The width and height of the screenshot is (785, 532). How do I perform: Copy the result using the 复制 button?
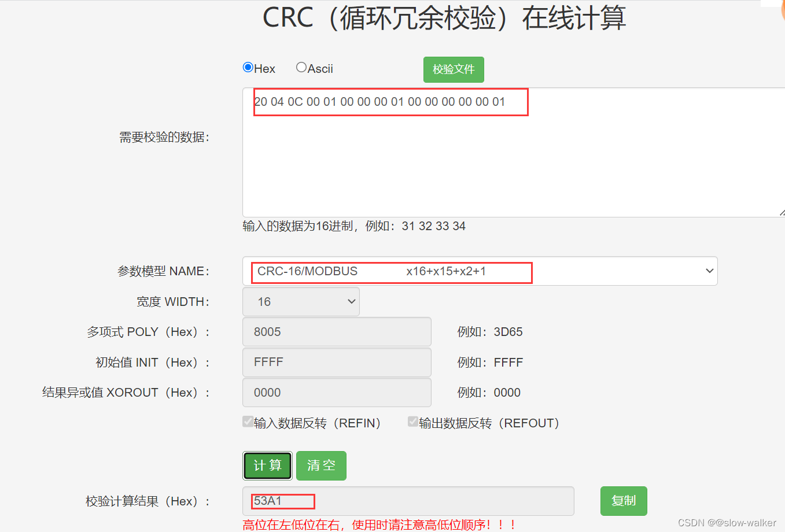(624, 501)
